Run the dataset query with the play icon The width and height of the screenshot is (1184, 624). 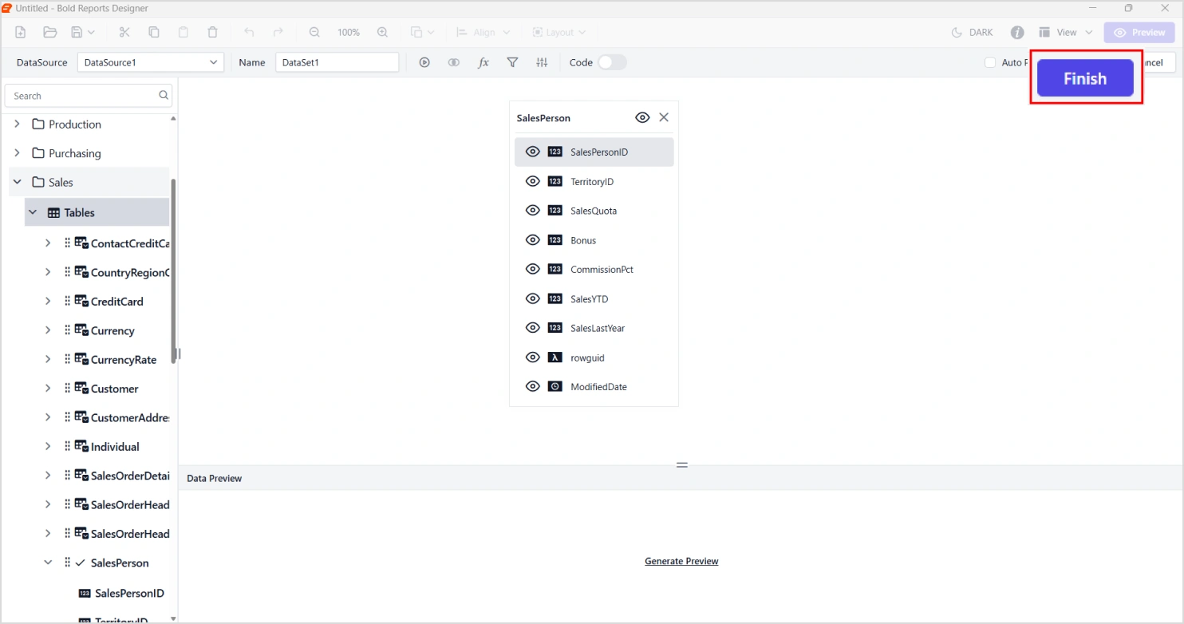pyautogui.click(x=424, y=62)
